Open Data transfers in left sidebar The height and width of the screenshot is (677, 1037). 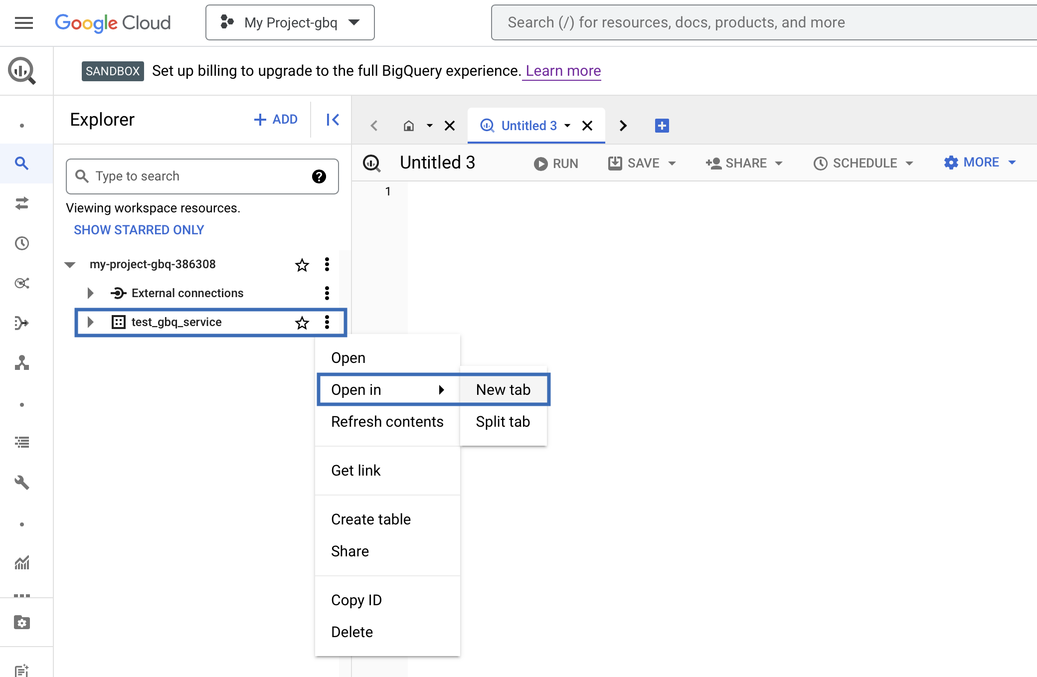point(22,203)
